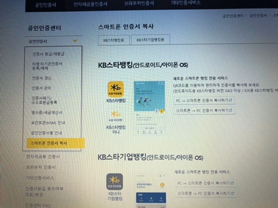Click the KB스타기업뱅킹 label under gray icon

point(115,196)
